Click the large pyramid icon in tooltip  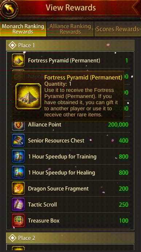28,96
